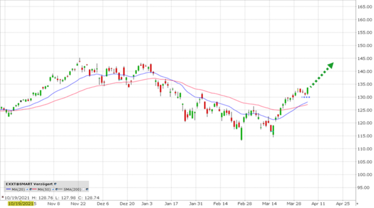Click the Mar 14 date axis label
This screenshot has height=208, width=374.
click(269, 204)
